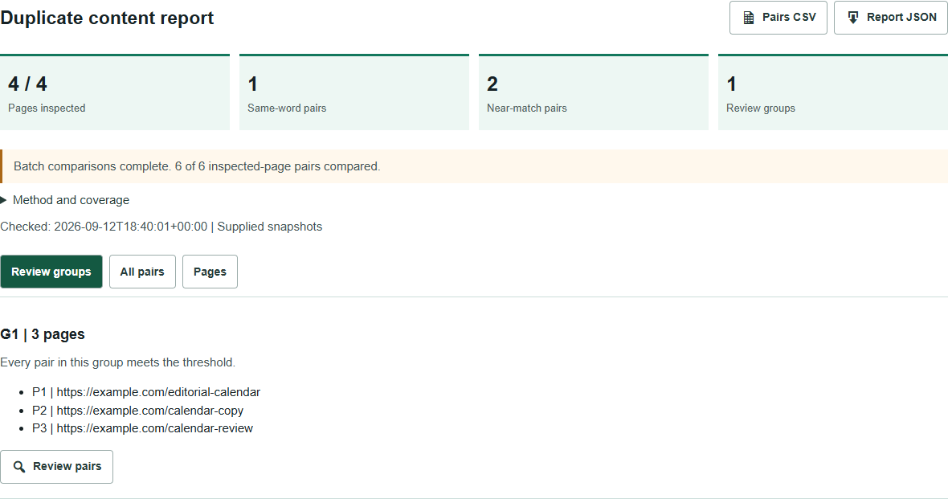Click the P1 editorial-calendar URL entry
The image size is (948, 499).
coord(146,392)
